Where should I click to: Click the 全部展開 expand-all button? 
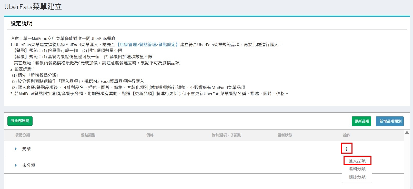pos(20,121)
